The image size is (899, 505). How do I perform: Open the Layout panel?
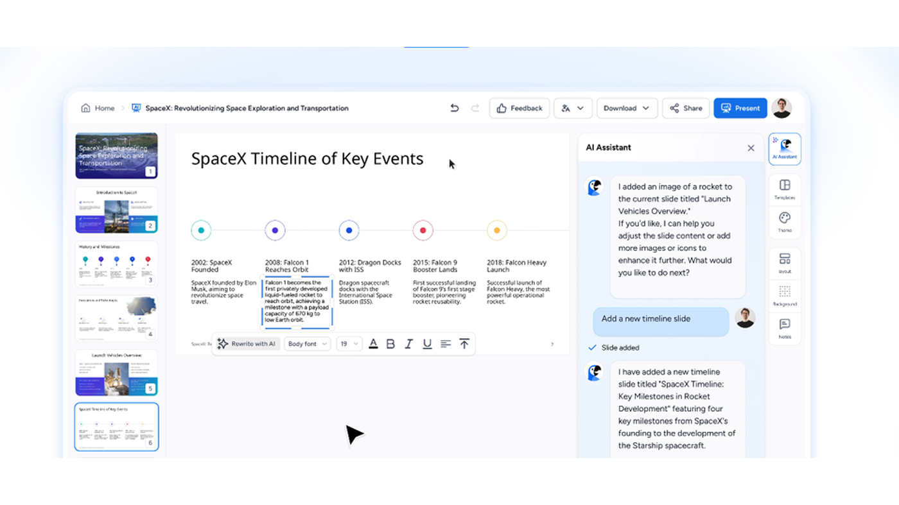[x=785, y=263]
